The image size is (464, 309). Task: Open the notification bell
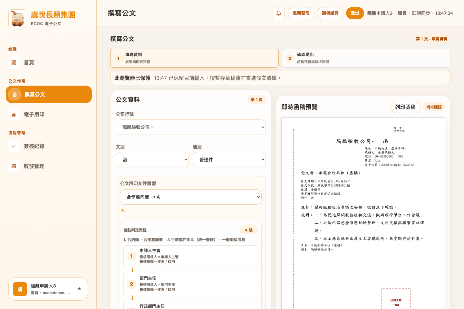coord(279,13)
